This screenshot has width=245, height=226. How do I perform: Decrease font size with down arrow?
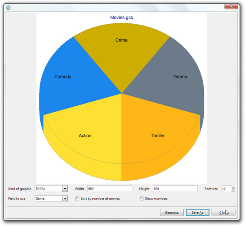pos(234,190)
